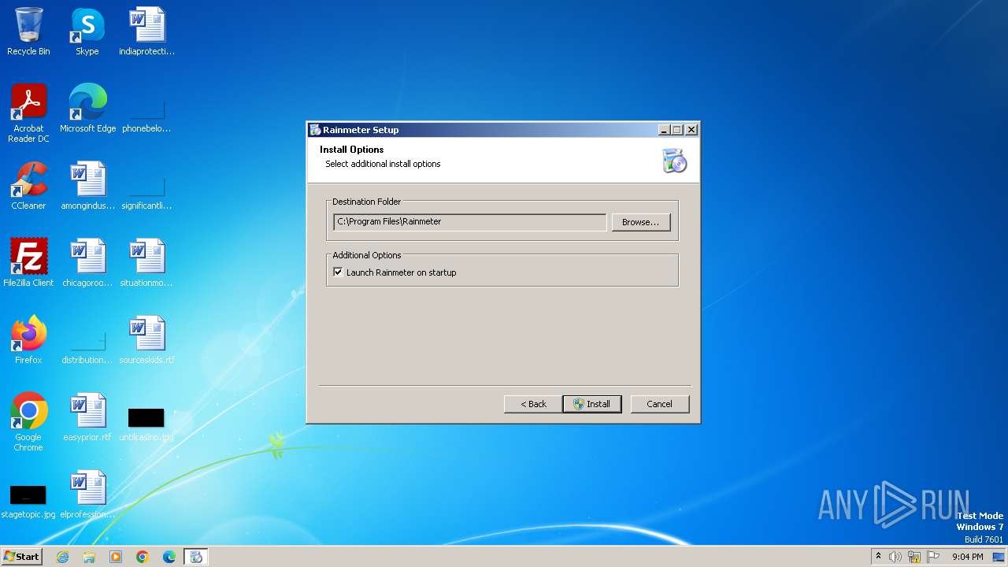Launch Google Chrome desktop shortcut
Image resolution: width=1008 pixels, height=567 pixels.
coord(28,422)
